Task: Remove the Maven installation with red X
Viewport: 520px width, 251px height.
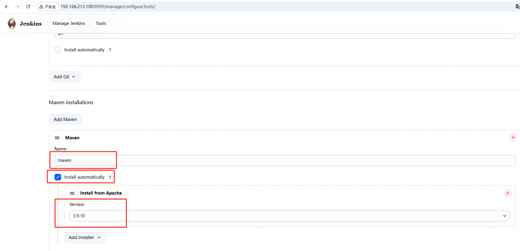Action: 513,138
